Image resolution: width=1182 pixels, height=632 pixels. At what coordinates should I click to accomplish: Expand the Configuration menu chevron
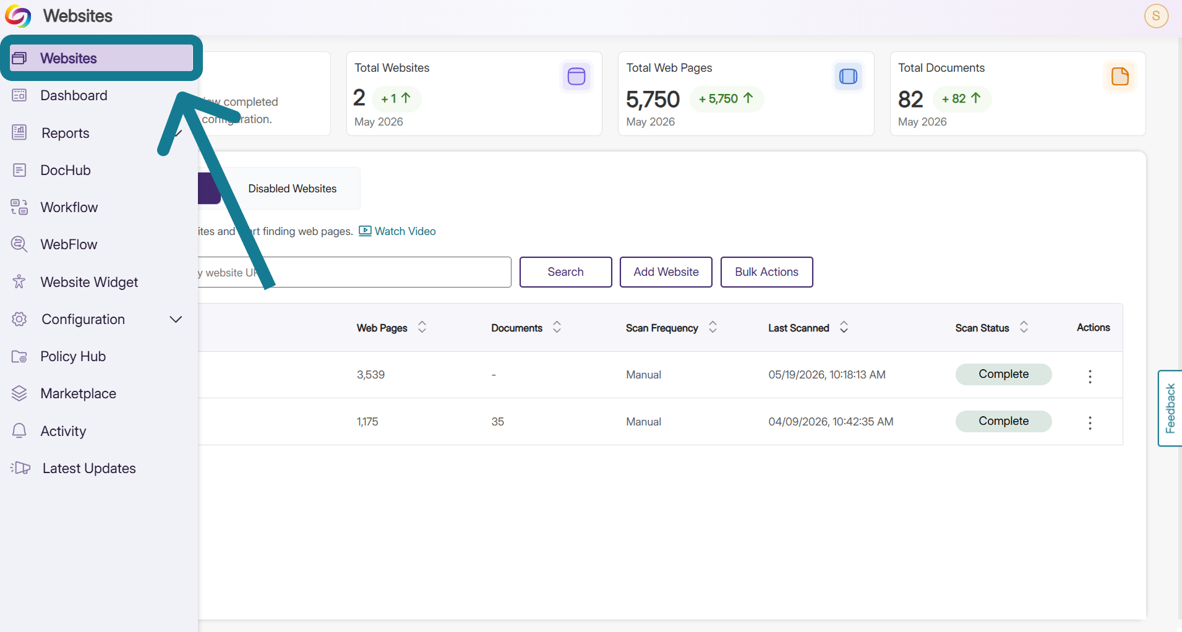coord(176,319)
